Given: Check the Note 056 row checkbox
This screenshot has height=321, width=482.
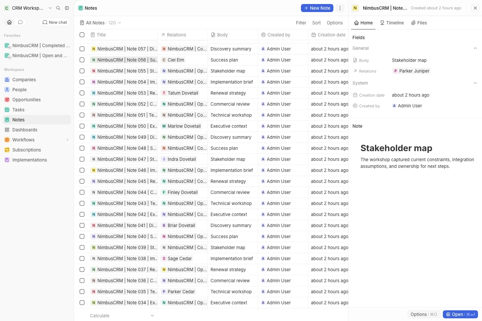Looking at the screenshot, I should [82, 60].
